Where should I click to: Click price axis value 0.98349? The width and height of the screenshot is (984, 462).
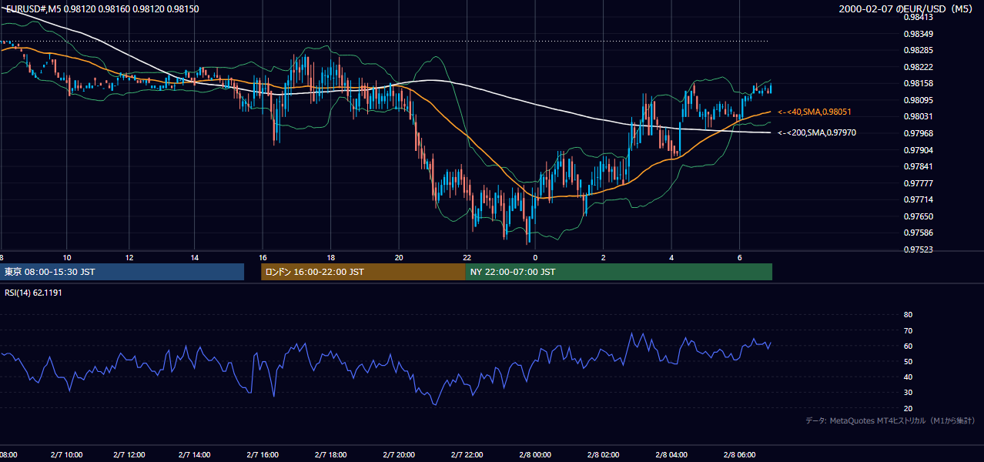pyautogui.click(x=918, y=34)
